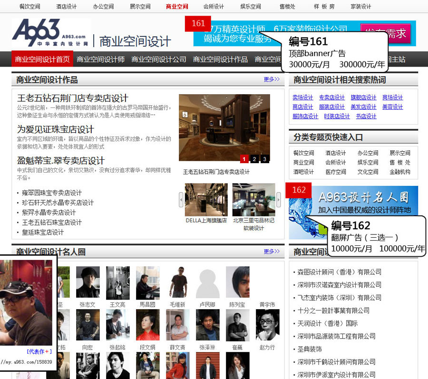
Task: Click hot search term 美发店设计
Action: pyautogui.click(x=364, y=107)
